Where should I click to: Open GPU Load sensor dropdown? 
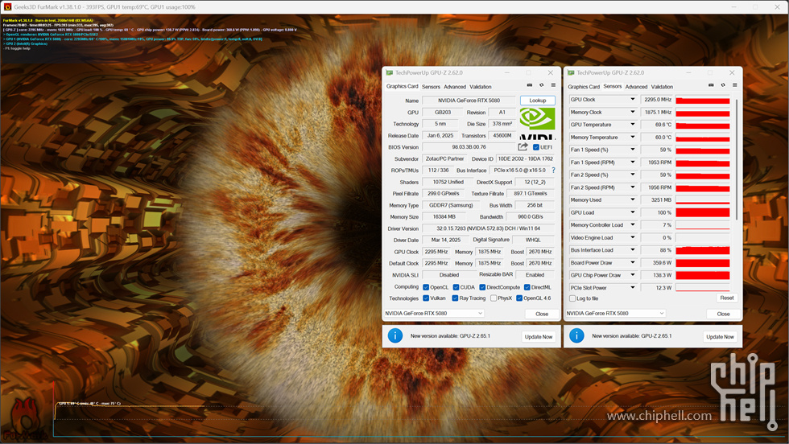(633, 212)
